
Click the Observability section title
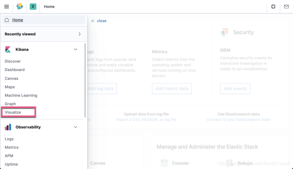click(x=28, y=127)
